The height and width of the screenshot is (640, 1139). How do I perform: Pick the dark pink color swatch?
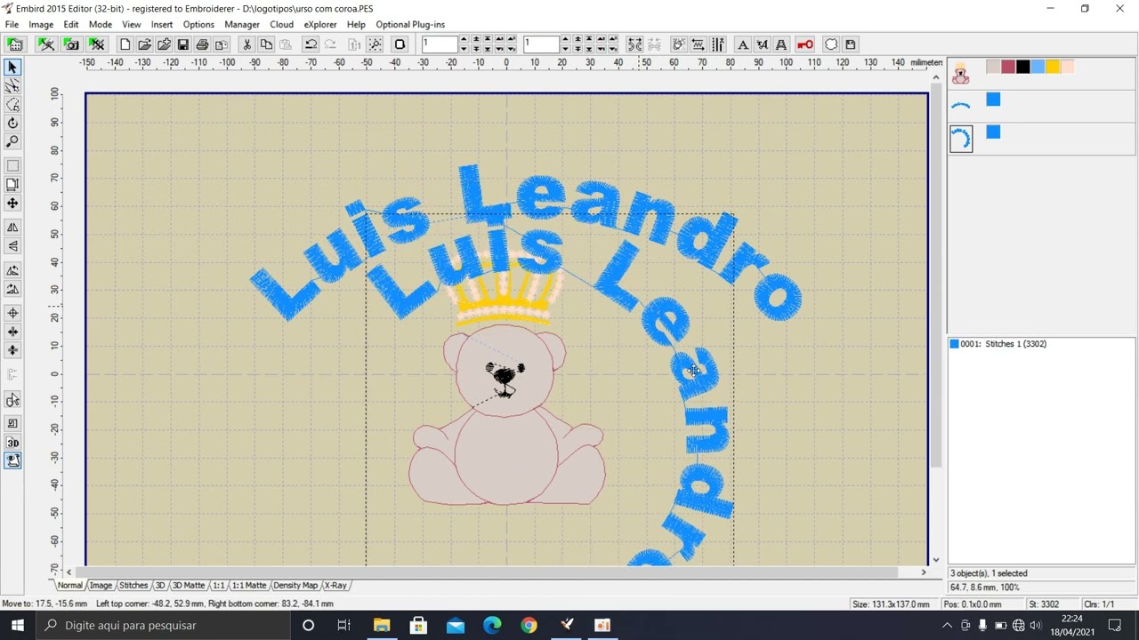pos(1008,68)
